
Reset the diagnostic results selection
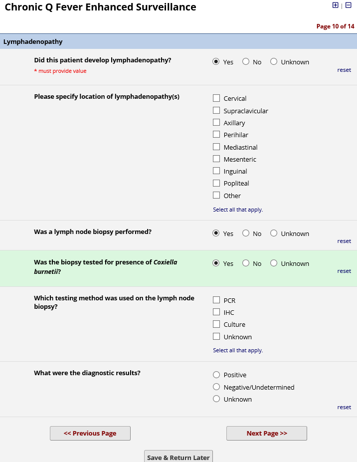click(344, 407)
